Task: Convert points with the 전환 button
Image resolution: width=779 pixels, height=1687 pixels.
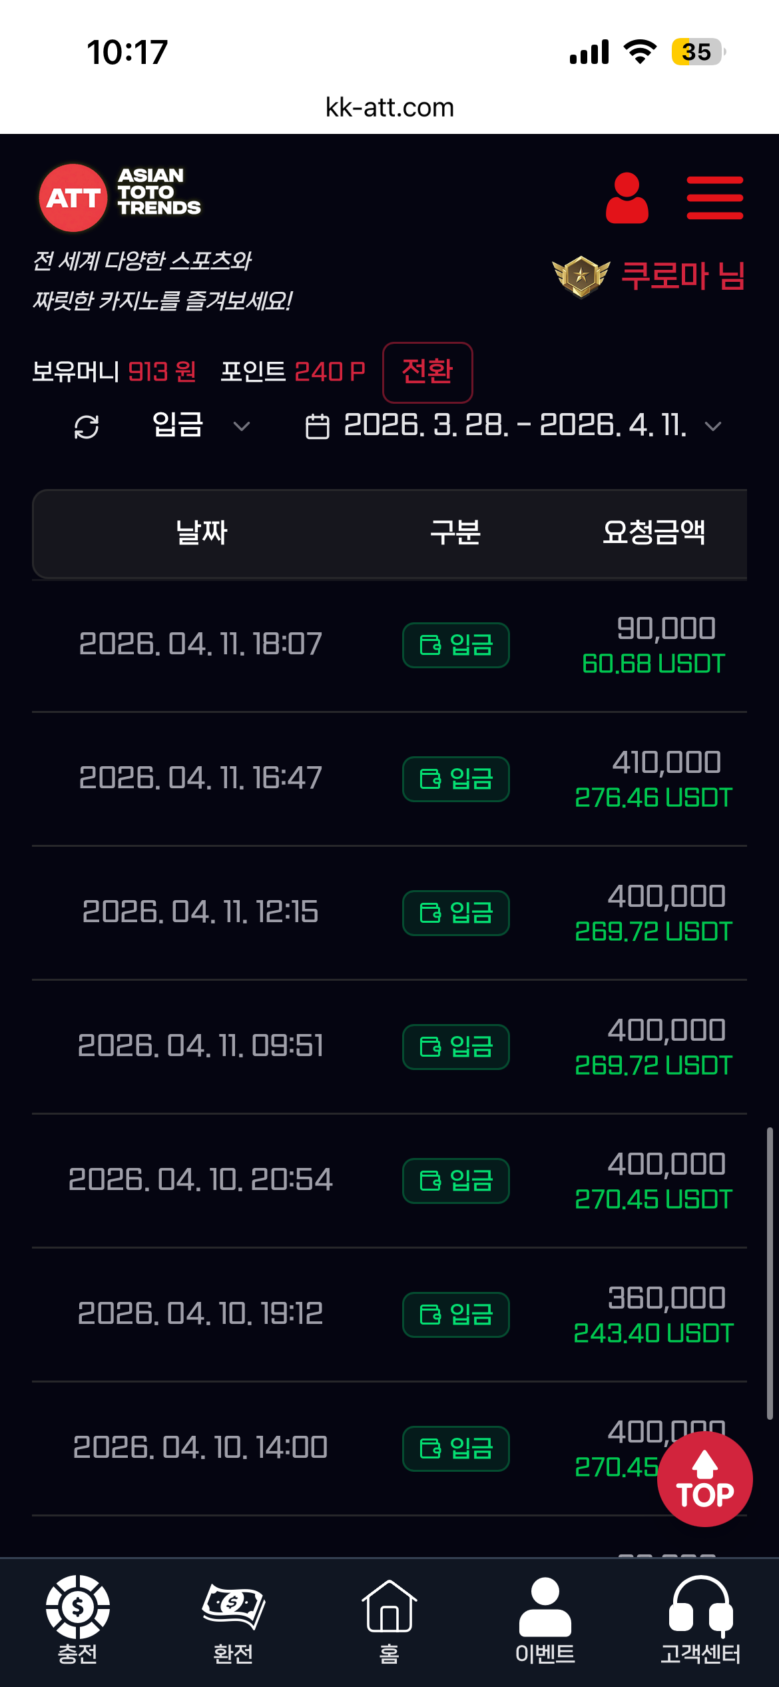Action: 427,372
